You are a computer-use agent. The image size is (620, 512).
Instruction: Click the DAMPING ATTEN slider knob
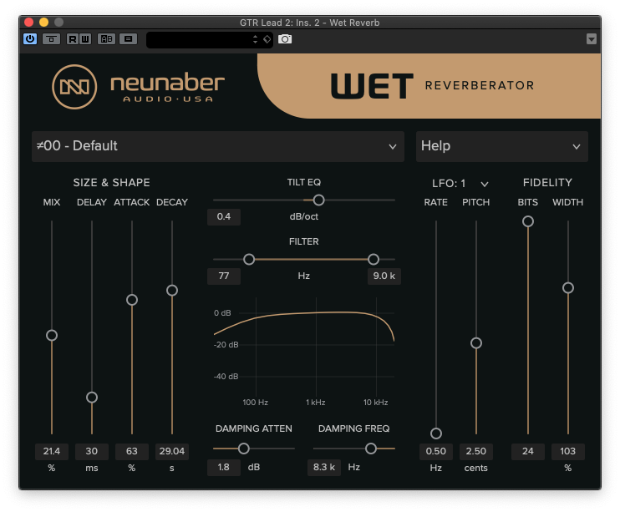(x=244, y=449)
